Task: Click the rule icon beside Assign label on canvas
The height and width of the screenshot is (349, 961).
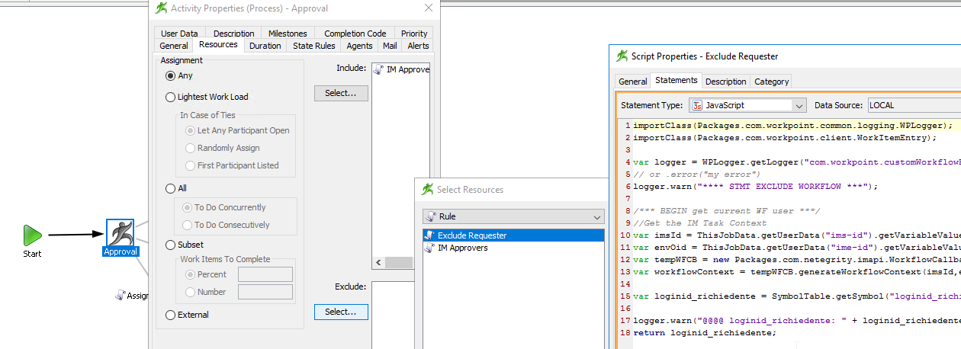Action: click(x=120, y=295)
